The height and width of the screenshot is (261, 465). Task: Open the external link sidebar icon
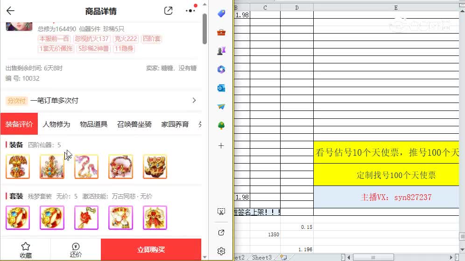tap(221, 233)
